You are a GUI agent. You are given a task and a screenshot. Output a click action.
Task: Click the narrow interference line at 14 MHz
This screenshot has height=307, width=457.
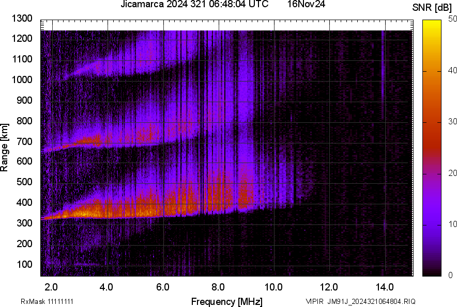tap(383, 76)
